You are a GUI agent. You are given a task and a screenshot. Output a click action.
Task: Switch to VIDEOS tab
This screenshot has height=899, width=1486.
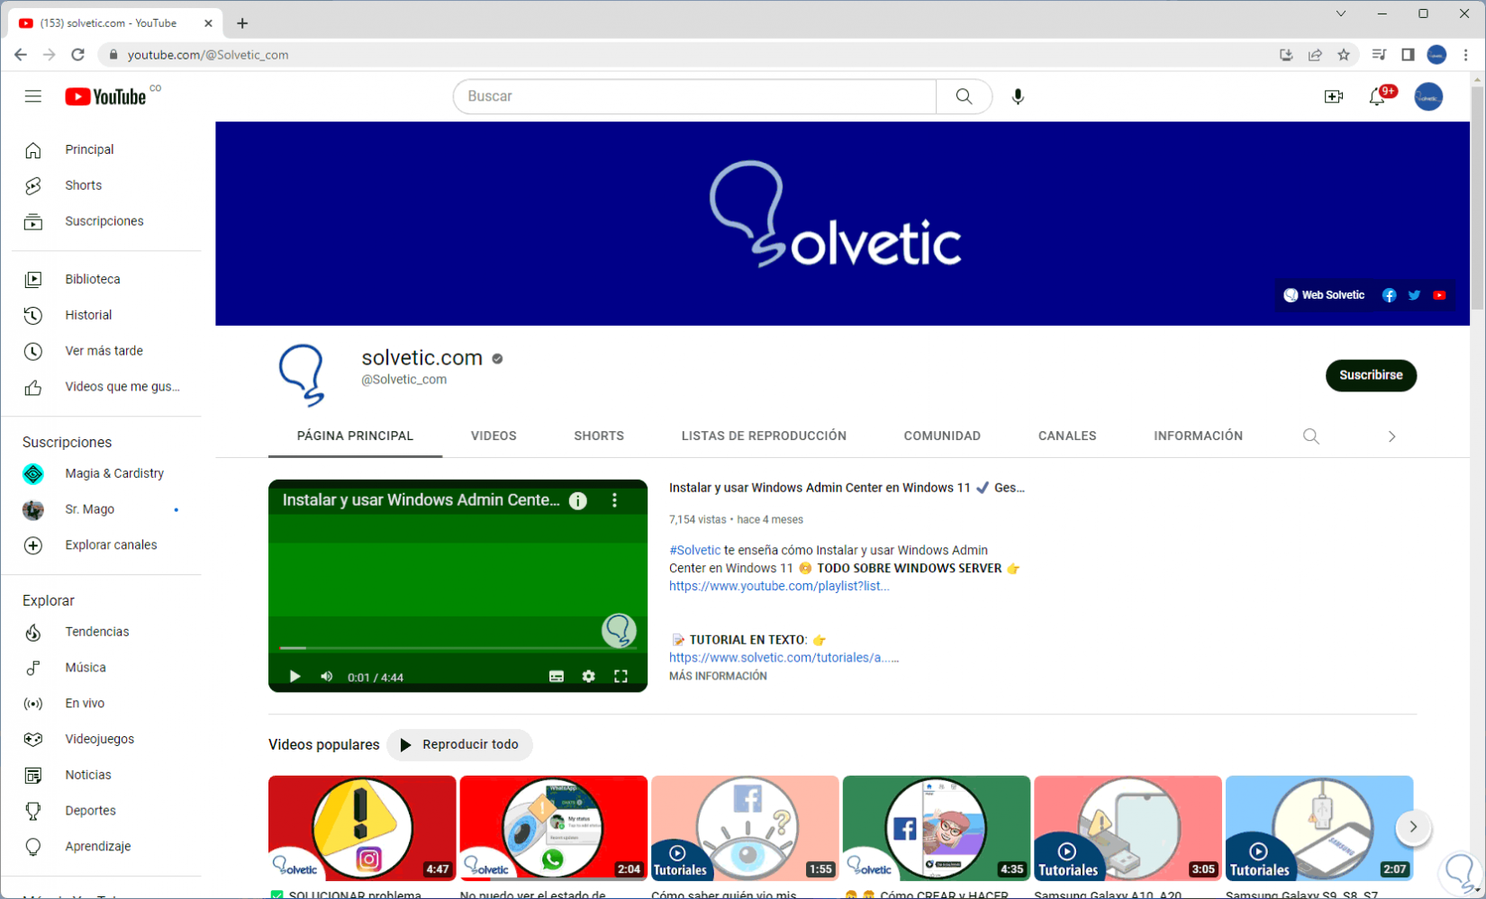tap(494, 436)
